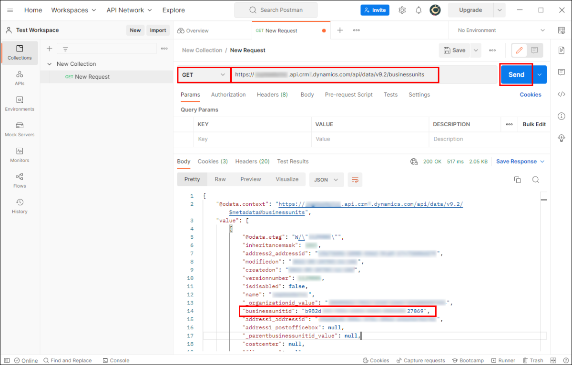572x365 pixels.
Task: Click the Send button
Action: tap(516, 75)
